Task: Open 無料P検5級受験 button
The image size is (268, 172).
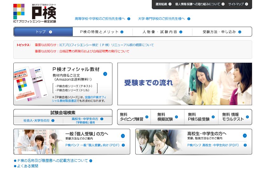Action: coord(201,117)
